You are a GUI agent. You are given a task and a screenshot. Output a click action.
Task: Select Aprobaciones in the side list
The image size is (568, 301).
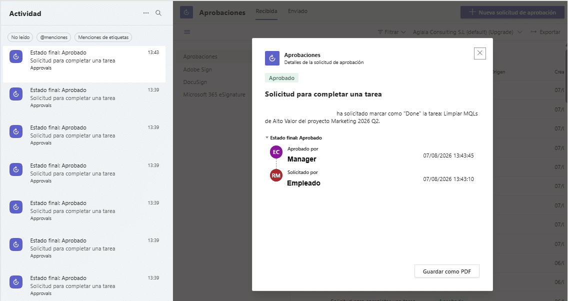pyautogui.click(x=200, y=56)
